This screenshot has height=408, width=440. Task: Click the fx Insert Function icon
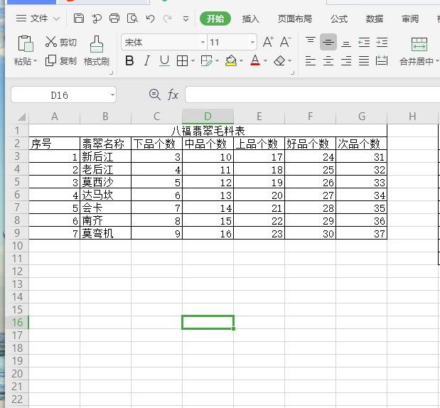pyautogui.click(x=173, y=95)
